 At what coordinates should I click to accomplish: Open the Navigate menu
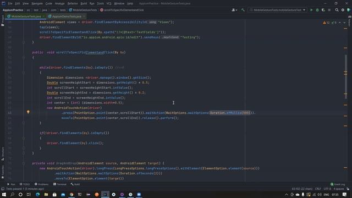coord(37,4)
